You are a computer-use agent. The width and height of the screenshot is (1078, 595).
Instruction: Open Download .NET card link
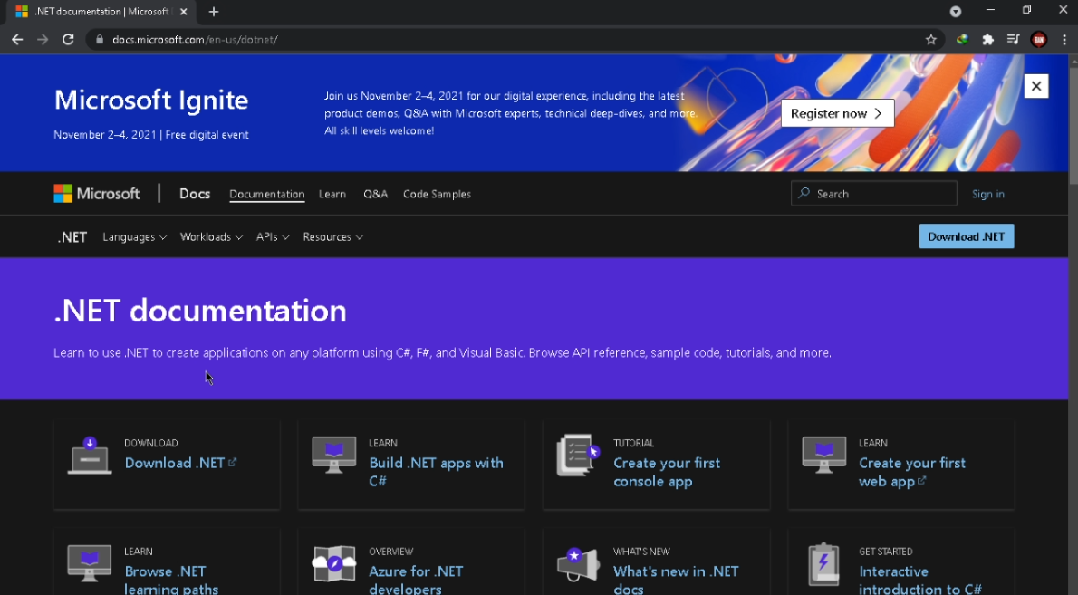point(180,463)
